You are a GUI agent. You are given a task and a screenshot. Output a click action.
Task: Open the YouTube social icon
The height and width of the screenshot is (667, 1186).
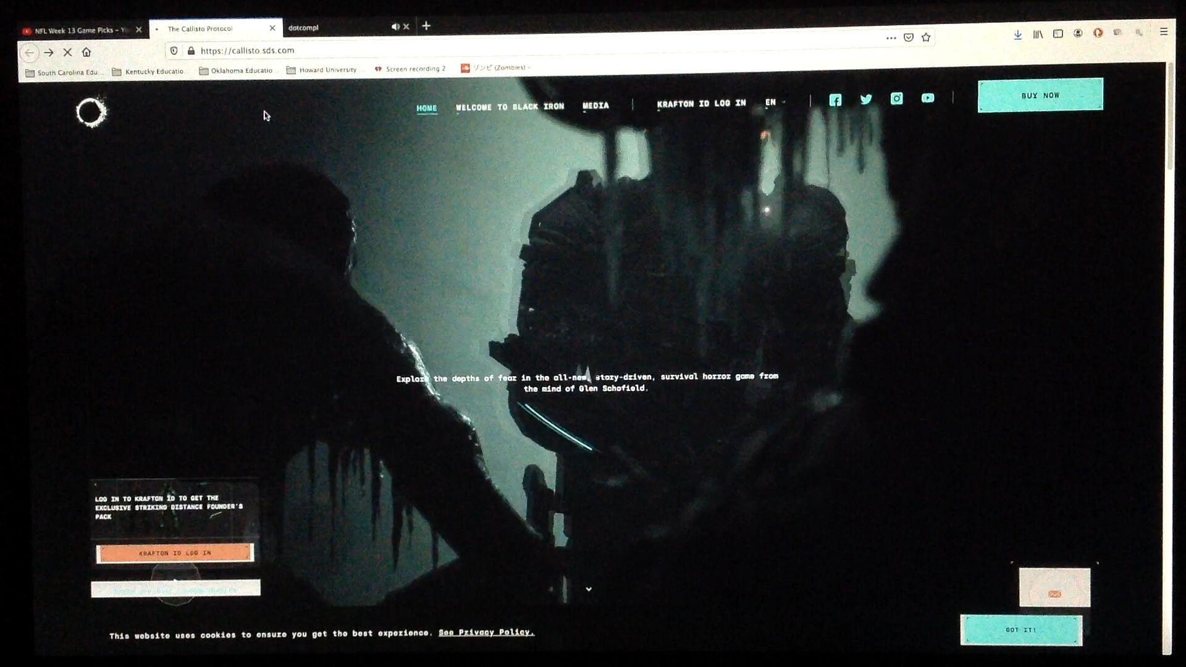(x=928, y=98)
